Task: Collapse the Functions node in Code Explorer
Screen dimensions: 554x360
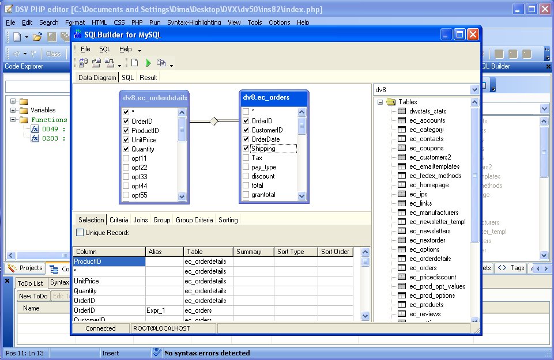Action: [13, 119]
